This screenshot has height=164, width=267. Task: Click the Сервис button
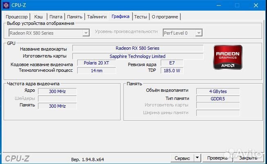point(182,158)
